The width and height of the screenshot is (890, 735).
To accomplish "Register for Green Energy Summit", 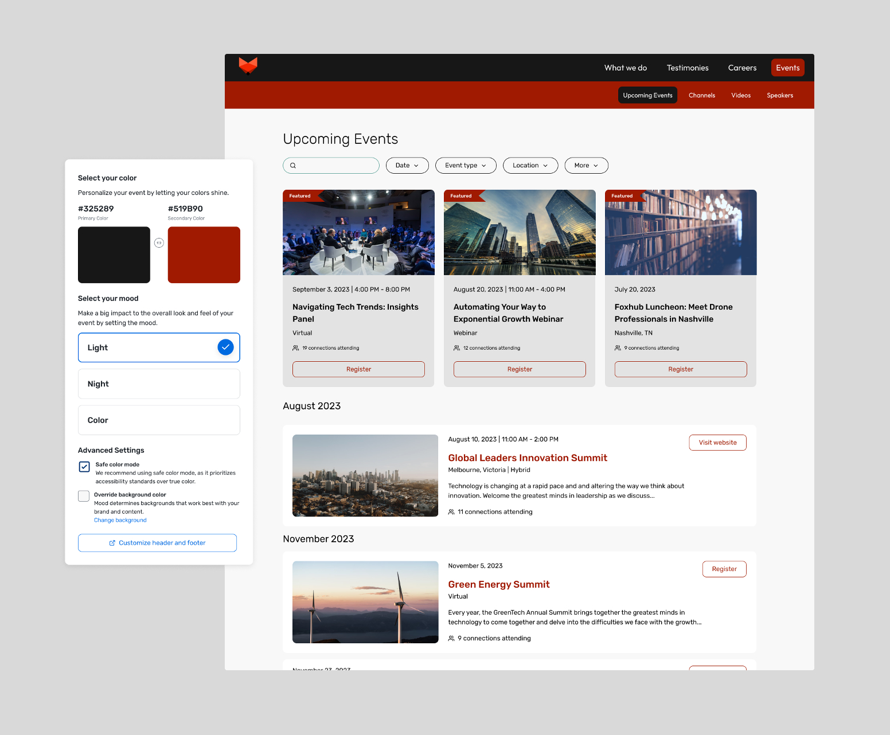I will (x=724, y=569).
